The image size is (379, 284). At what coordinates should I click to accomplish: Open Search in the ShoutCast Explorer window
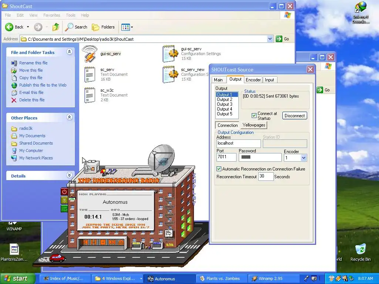[76, 27]
